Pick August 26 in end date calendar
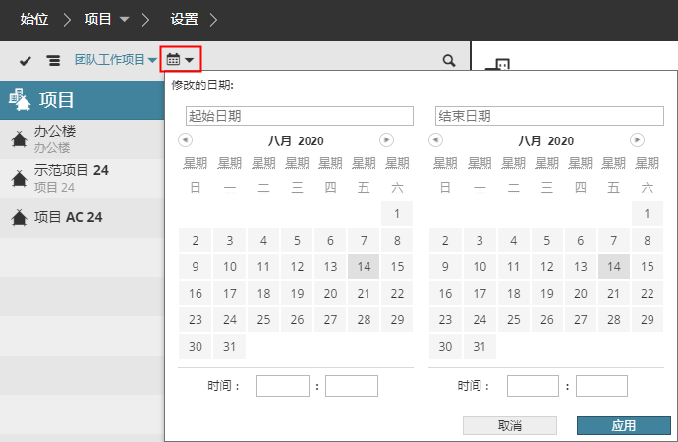Image resolution: width=678 pixels, height=442 pixels. click(x=547, y=320)
